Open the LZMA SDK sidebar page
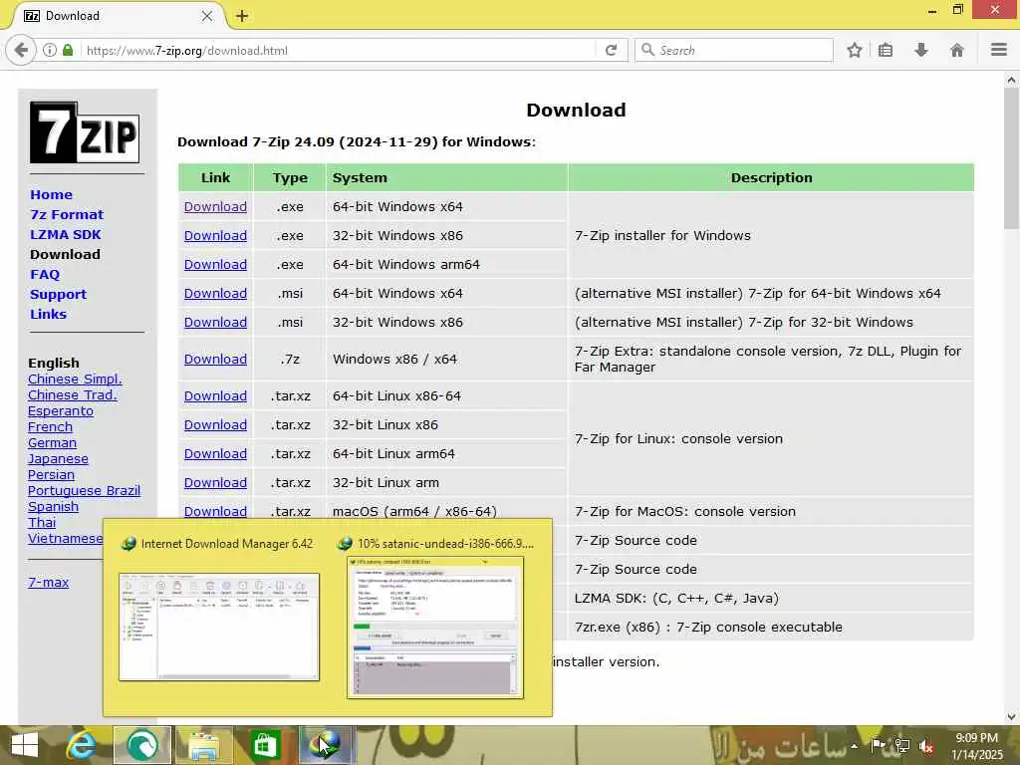This screenshot has height=765, width=1020. pyautogui.click(x=66, y=234)
